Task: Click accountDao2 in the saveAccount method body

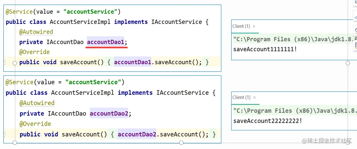Action: 137,134
